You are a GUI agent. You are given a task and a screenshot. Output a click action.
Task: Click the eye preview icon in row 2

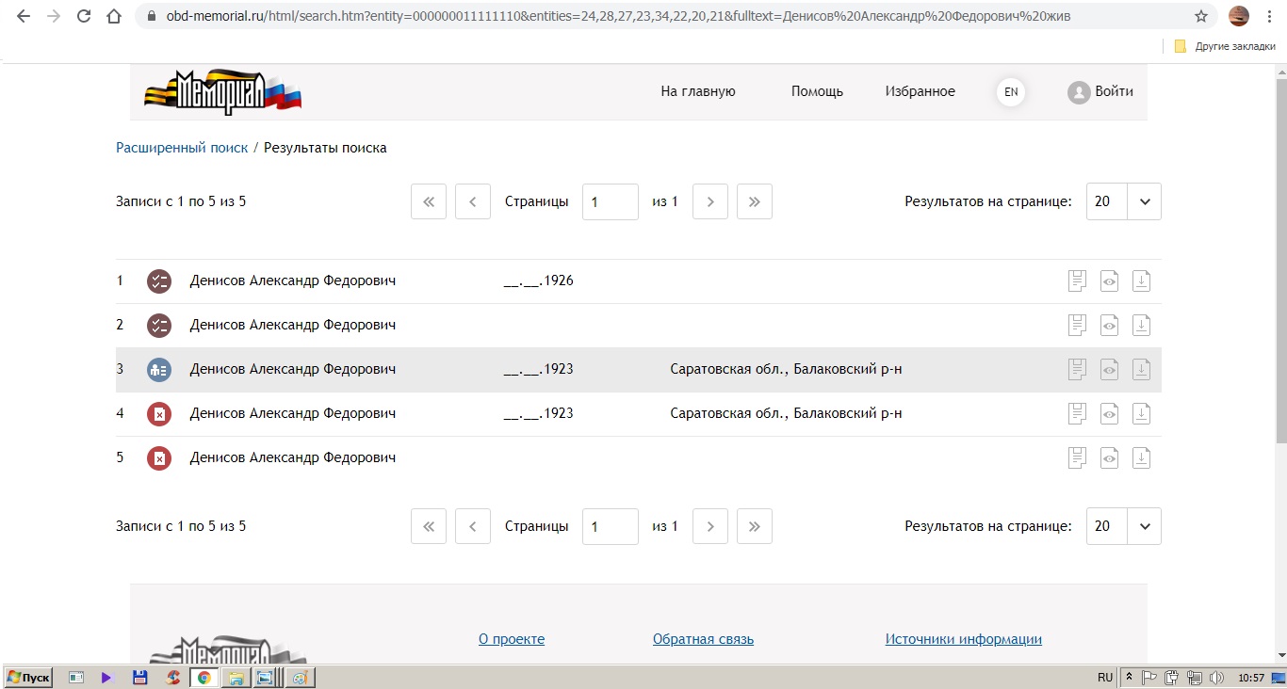(x=1110, y=325)
